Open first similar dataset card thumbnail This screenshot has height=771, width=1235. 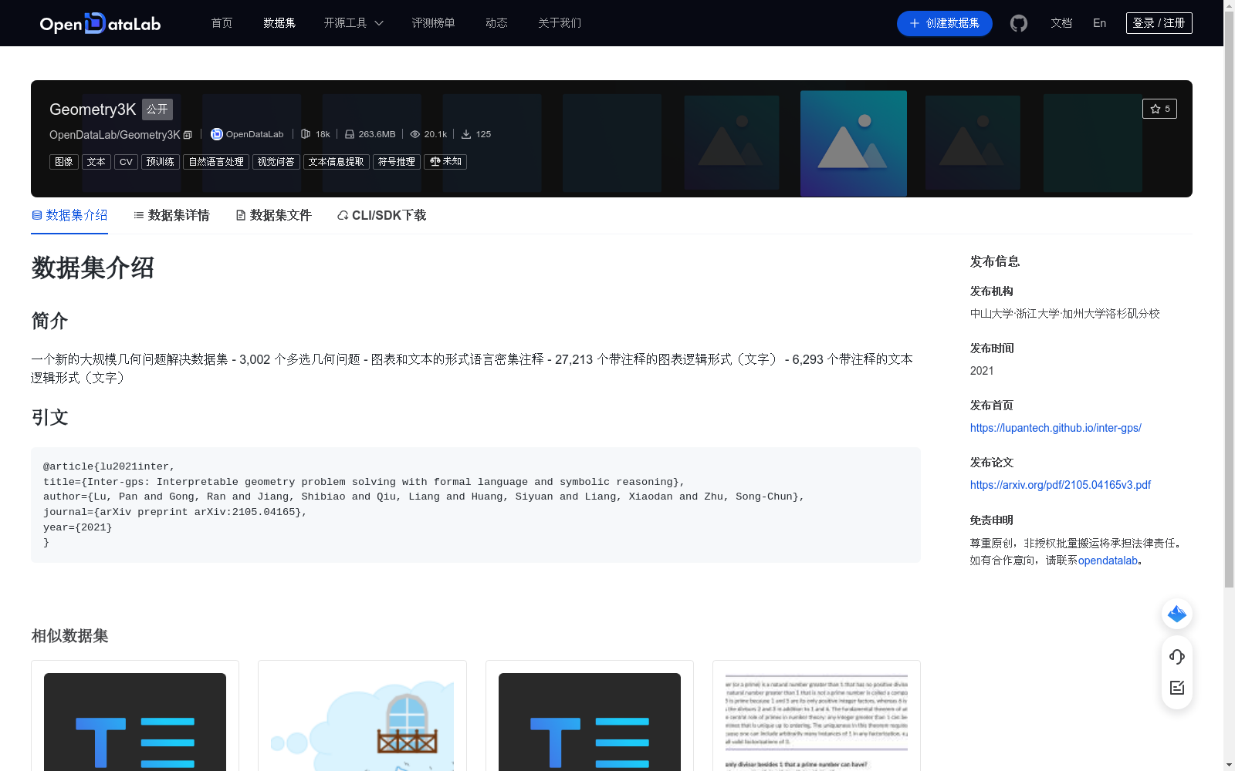[135, 722]
